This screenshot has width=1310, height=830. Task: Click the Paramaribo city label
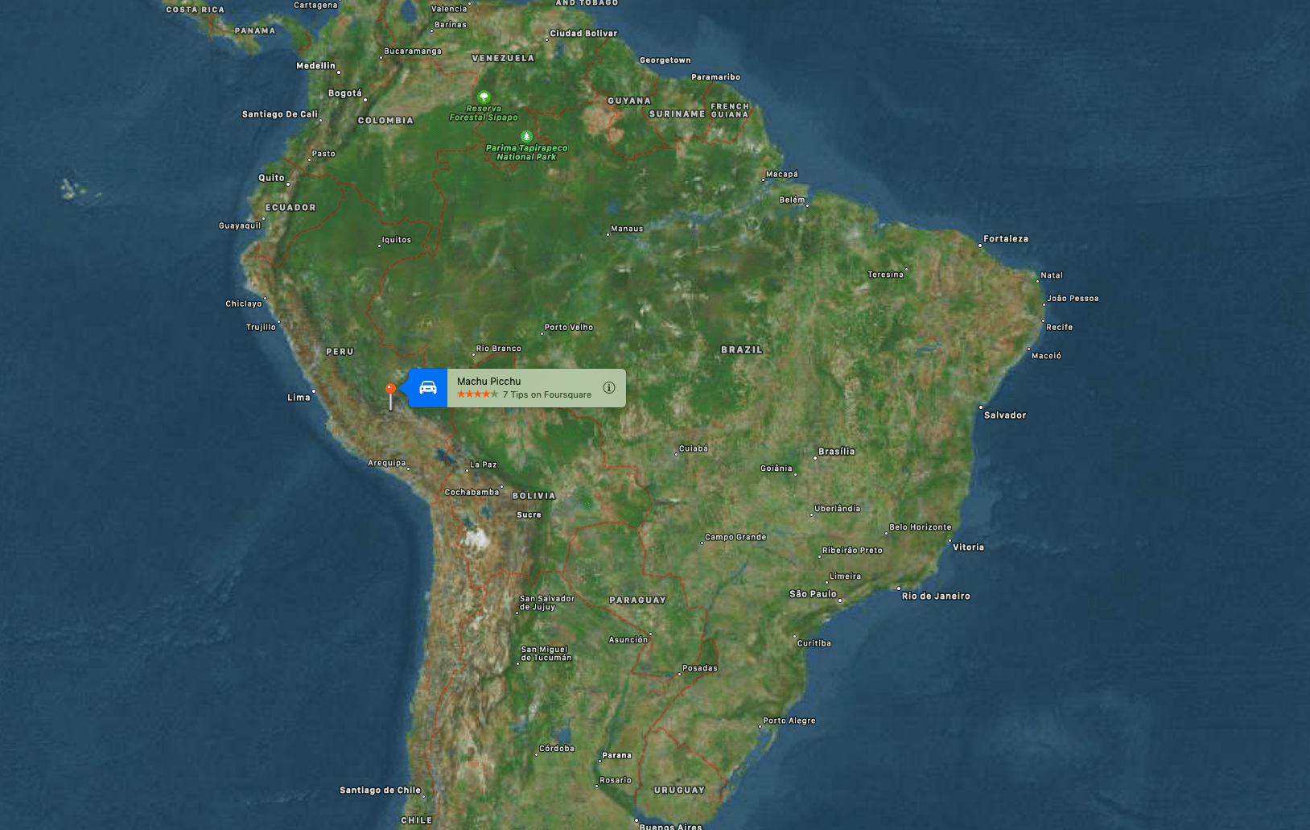tap(716, 77)
